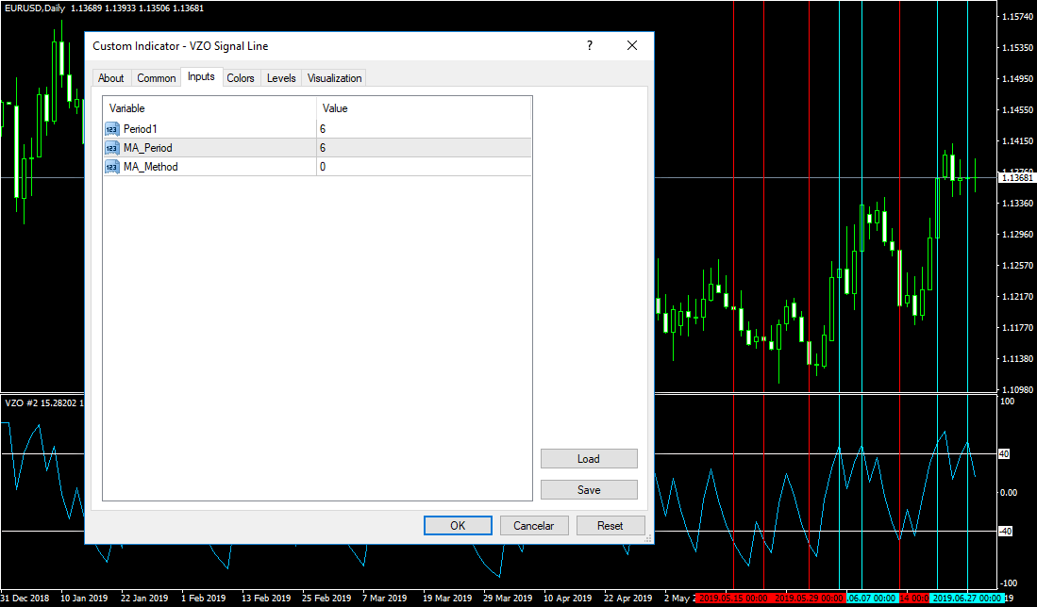Switch to the Levels tab
1037x607 pixels.
281,78
